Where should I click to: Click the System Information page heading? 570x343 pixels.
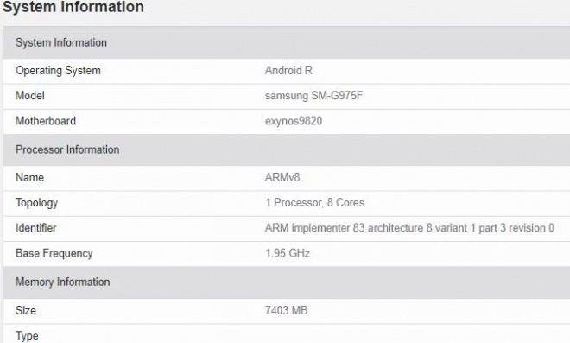coord(73,7)
